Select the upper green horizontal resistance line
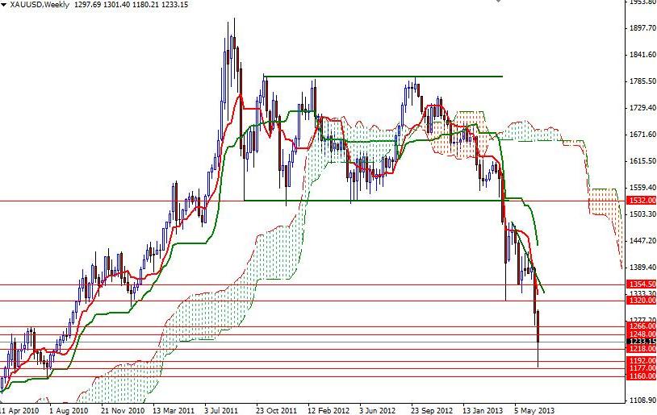Image resolution: width=657 pixels, height=415 pixels. coord(383,77)
